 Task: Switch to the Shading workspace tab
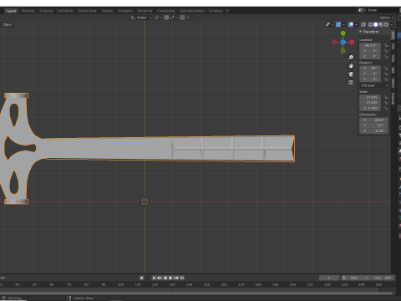click(107, 11)
